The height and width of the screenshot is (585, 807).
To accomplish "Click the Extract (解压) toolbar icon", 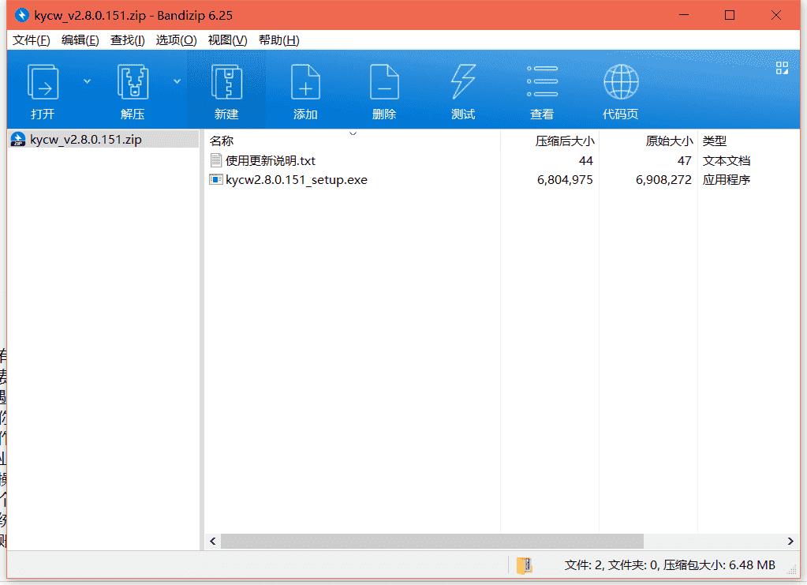I will (x=133, y=82).
